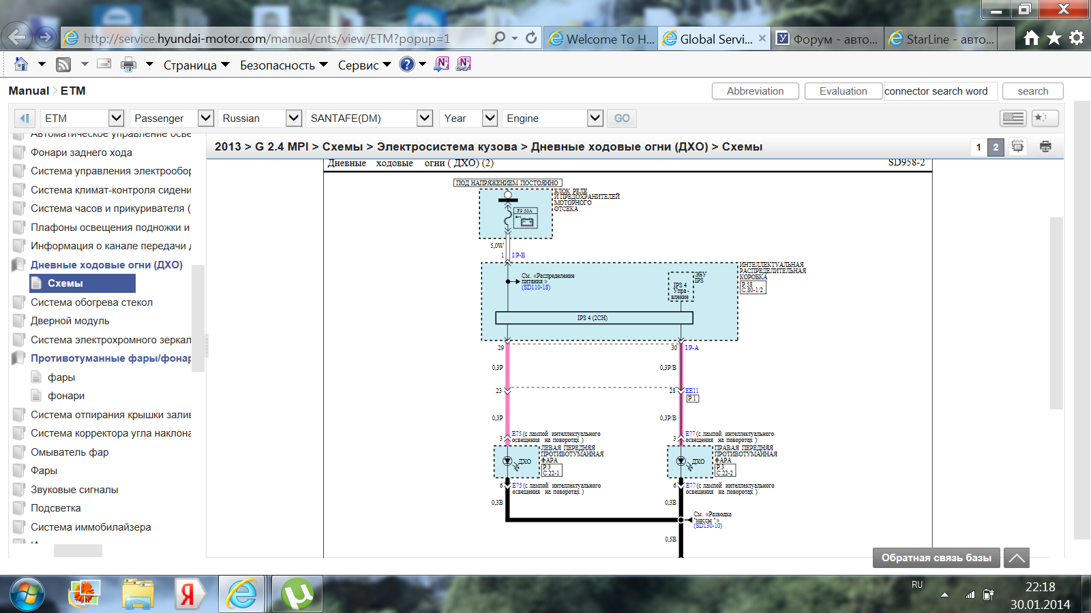The height and width of the screenshot is (613, 1091).
Task: Switch to diagram page 1
Action: click(x=978, y=147)
